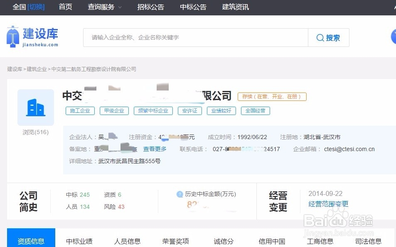Select the 资质信息 tab
This screenshot has width=396, height=247.
click(x=31, y=238)
